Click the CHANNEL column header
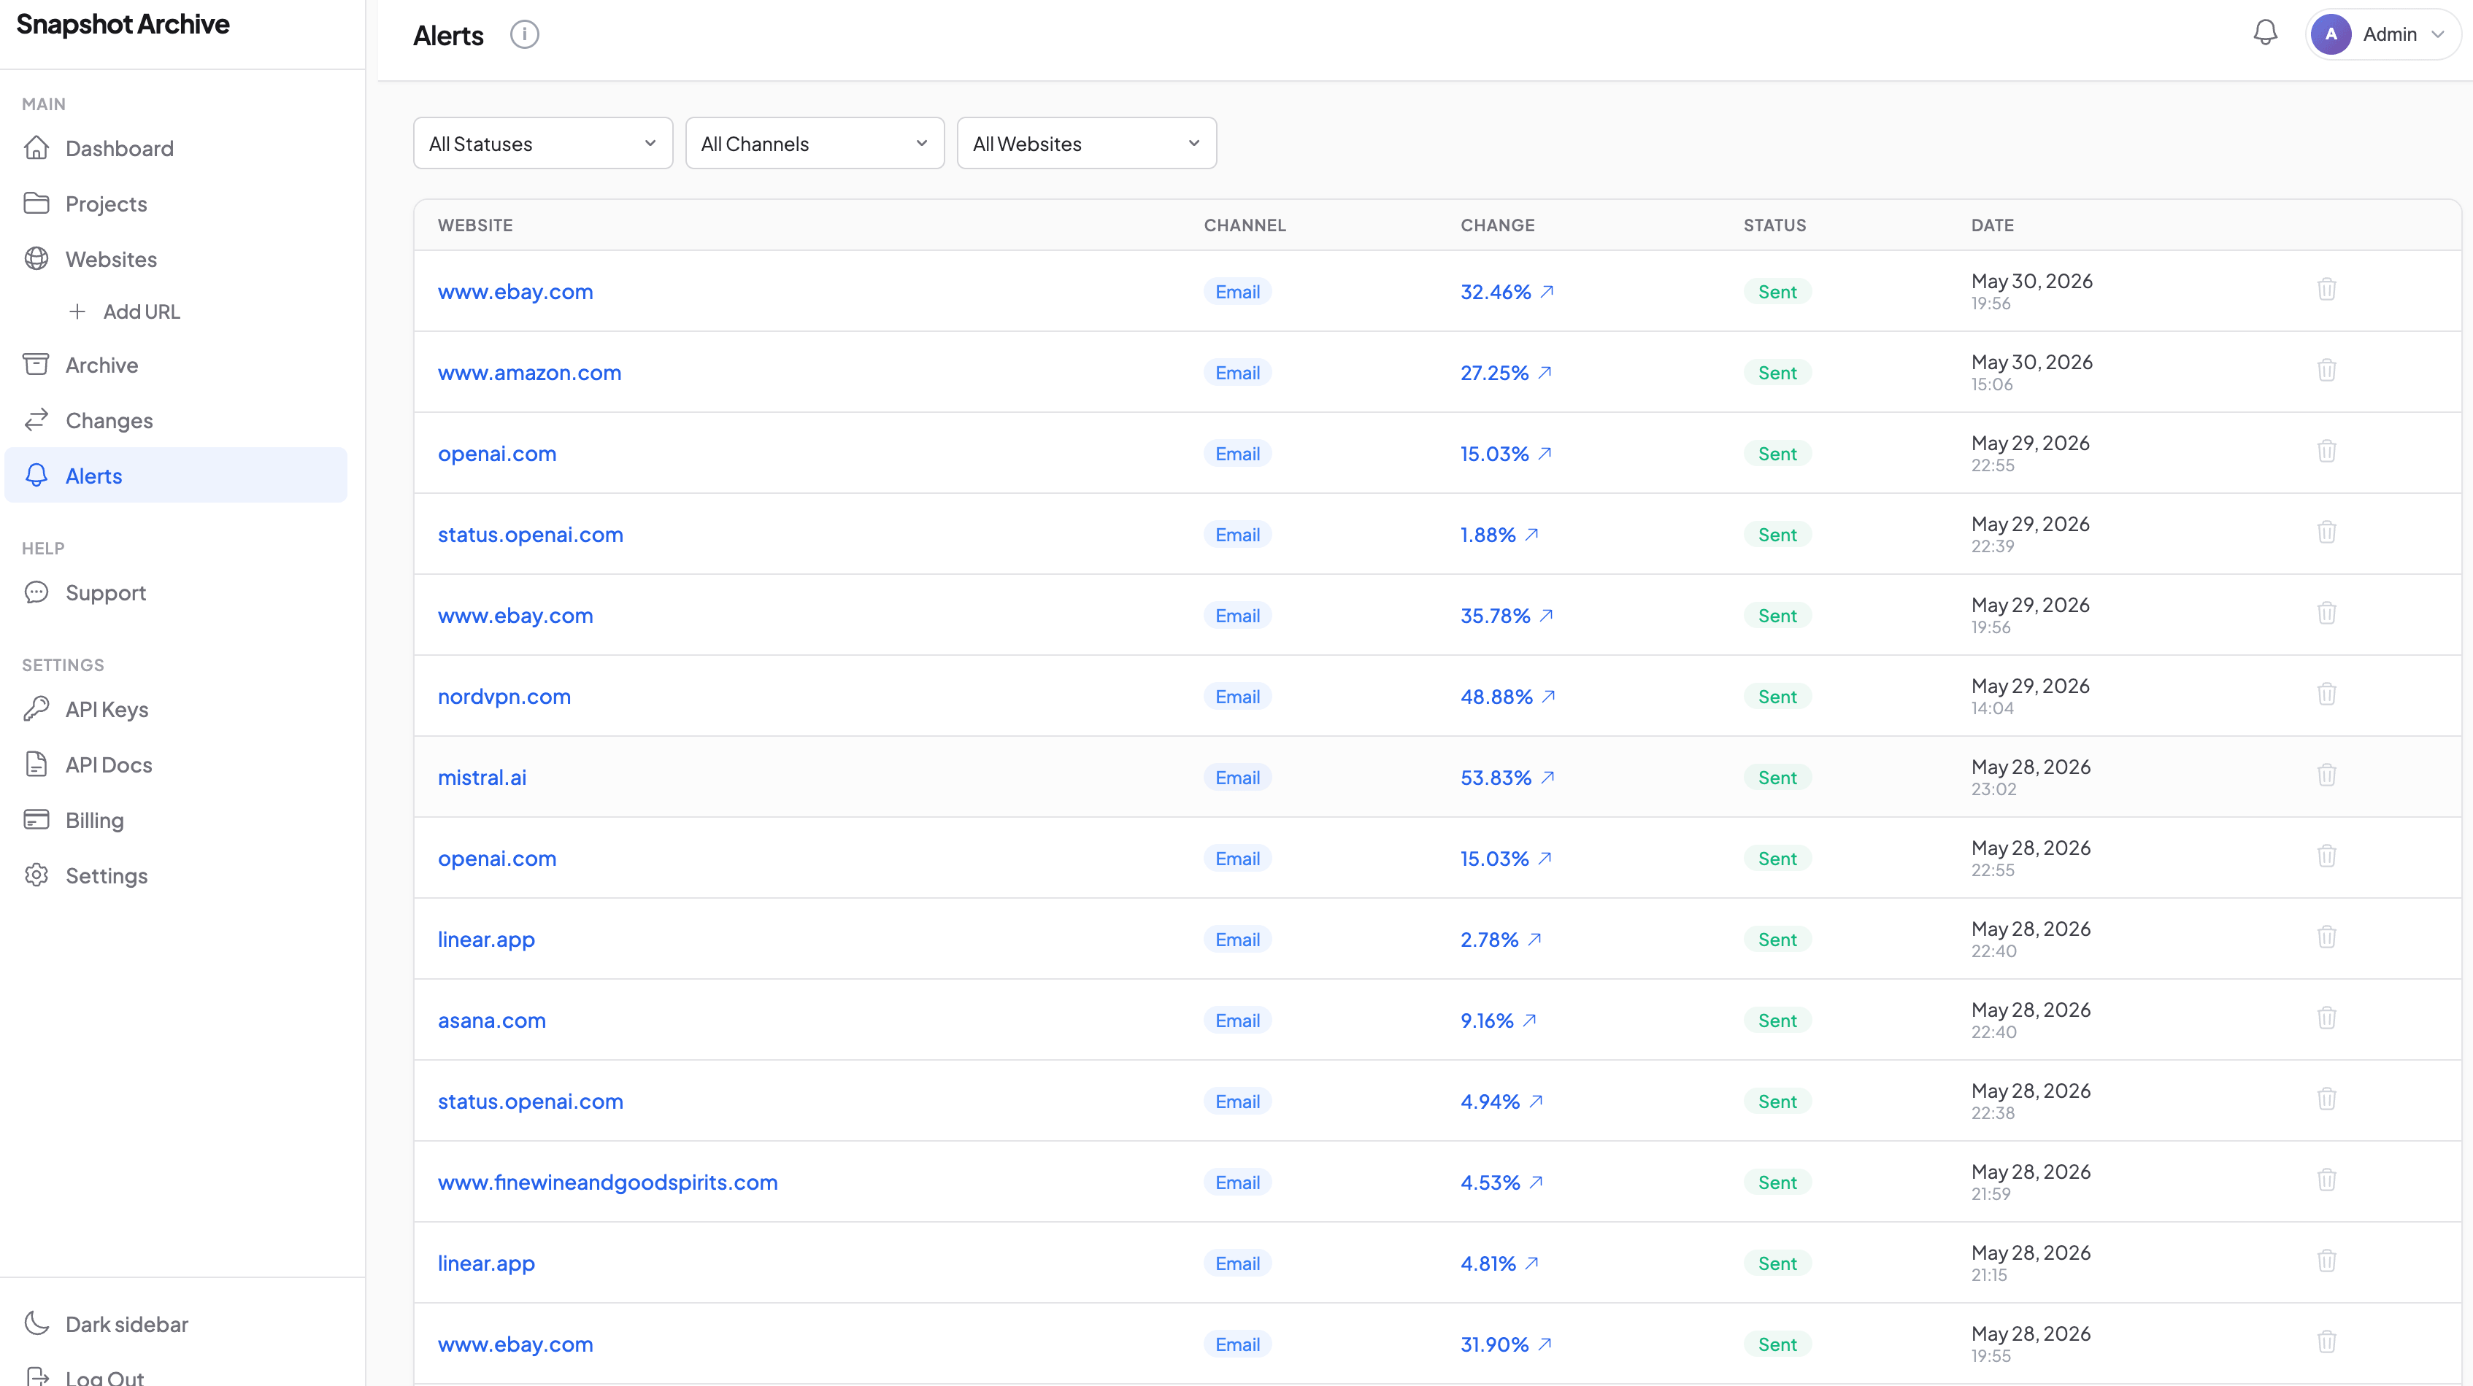Viewport: 2473px width, 1386px height. [x=1245, y=225]
